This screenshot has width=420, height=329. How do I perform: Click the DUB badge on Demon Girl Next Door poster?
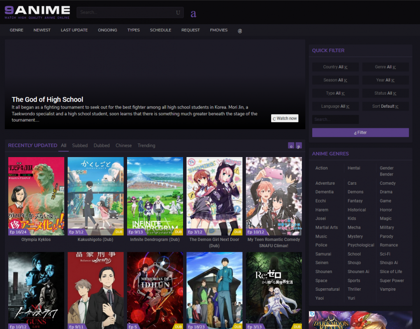tap(238, 232)
